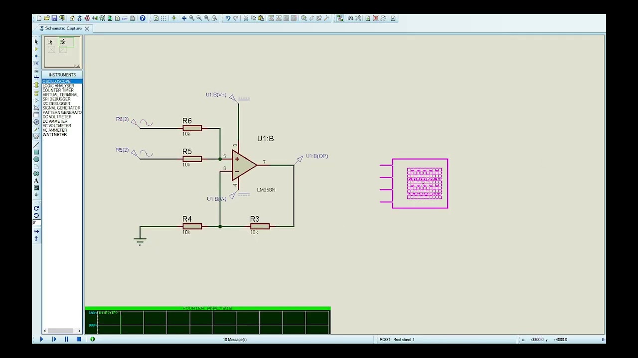Save the project via floppy disk icon

click(x=54, y=18)
